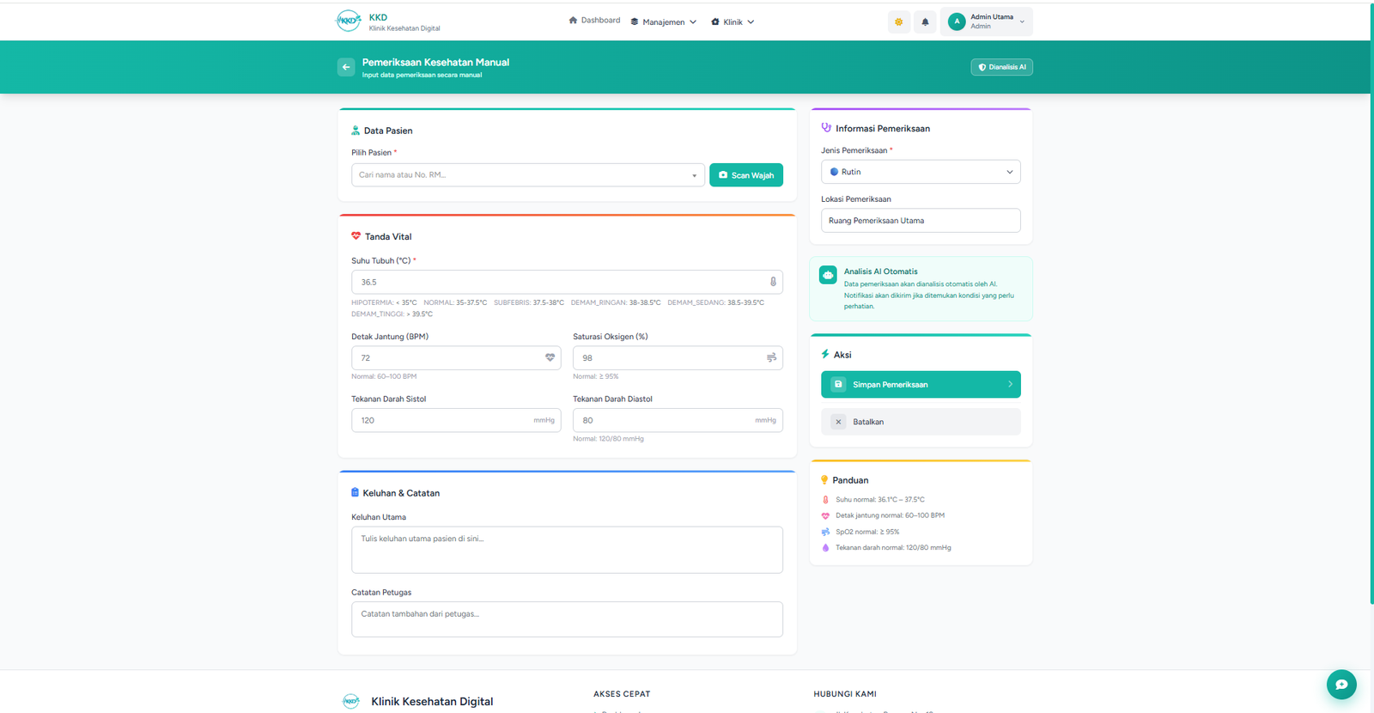Click the footer Klinik Kesehatan Digital logo
Image resolution: width=1374 pixels, height=713 pixels.
[x=351, y=701]
